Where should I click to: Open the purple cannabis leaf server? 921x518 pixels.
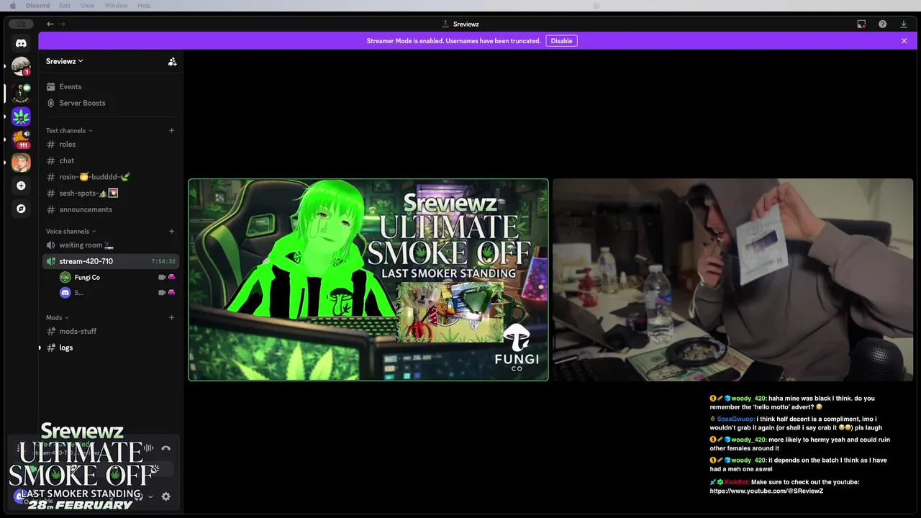pos(21,116)
